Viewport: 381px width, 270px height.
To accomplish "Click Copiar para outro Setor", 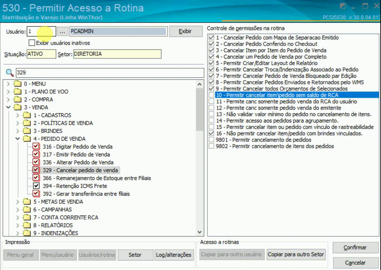I will 296,254.
